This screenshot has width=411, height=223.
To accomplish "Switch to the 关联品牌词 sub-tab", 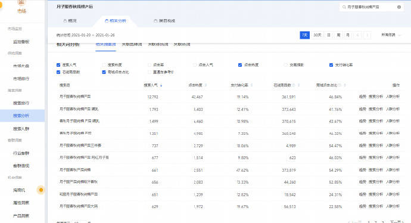I will point(132,44).
